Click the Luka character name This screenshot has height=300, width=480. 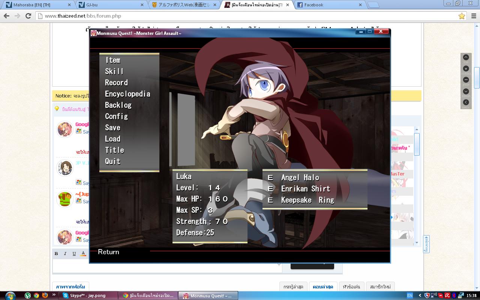click(x=184, y=176)
